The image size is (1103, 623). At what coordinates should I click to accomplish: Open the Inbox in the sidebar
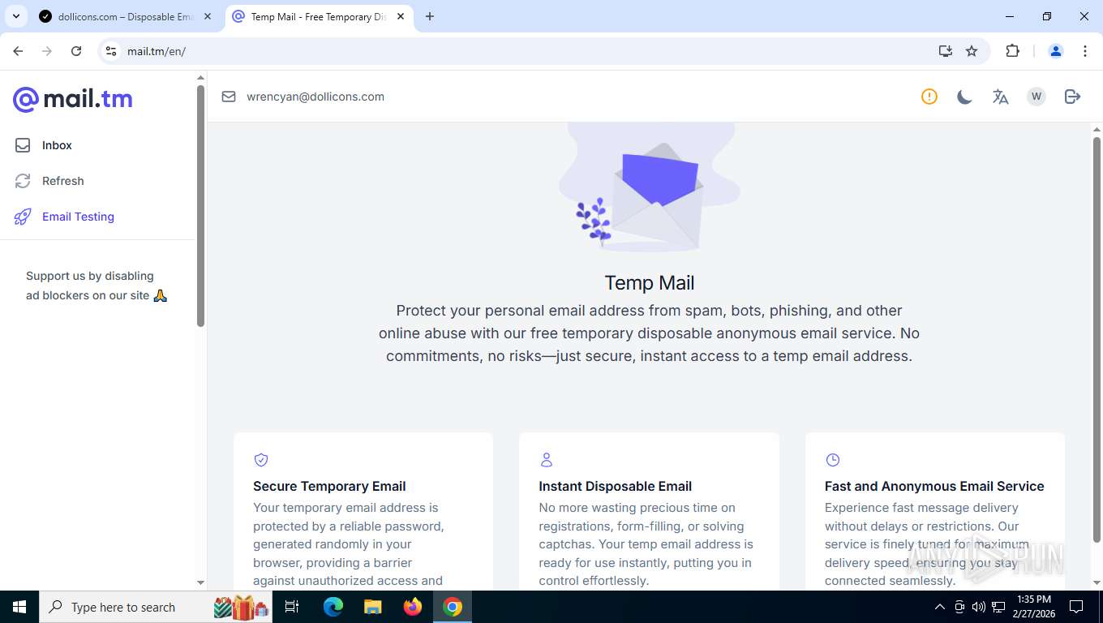57,145
